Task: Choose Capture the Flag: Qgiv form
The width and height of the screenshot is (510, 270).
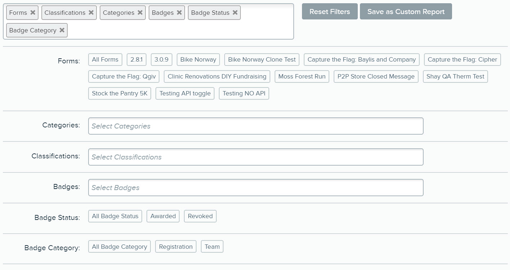Action: (x=124, y=76)
